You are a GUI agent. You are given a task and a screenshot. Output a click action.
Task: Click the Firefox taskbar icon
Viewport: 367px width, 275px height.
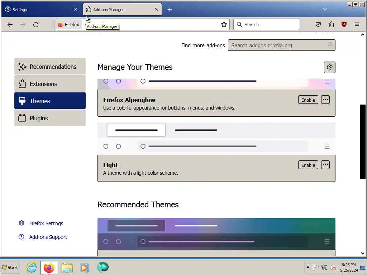click(49, 267)
